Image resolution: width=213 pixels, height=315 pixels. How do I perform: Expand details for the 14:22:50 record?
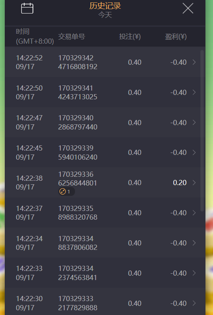click(194, 92)
